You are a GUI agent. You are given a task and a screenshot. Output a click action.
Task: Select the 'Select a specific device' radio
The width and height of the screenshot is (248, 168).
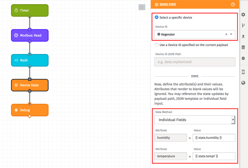(156, 17)
